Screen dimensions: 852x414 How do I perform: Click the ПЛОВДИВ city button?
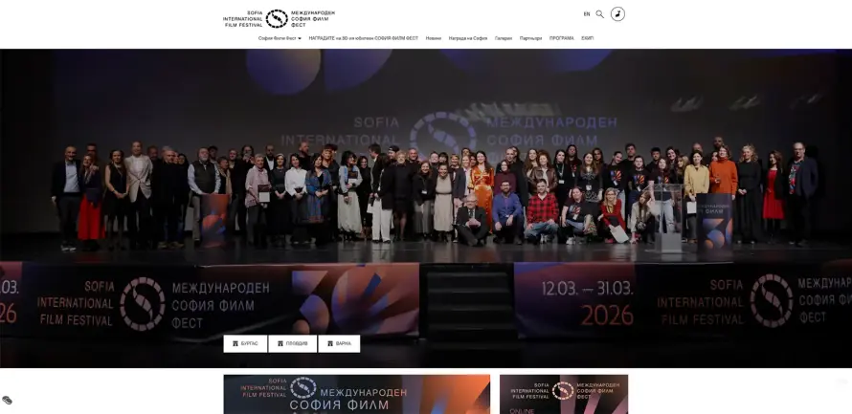click(x=292, y=343)
